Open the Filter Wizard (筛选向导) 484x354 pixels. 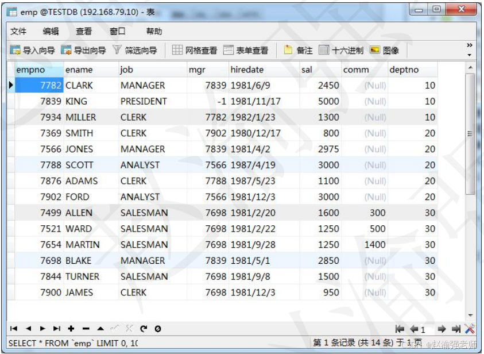tap(135, 50)
